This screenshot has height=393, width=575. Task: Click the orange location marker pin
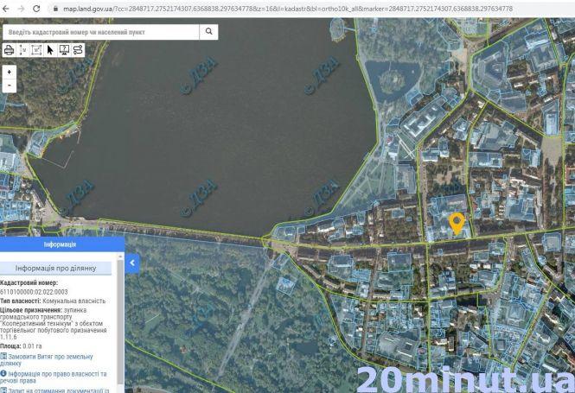coord(457,224)
